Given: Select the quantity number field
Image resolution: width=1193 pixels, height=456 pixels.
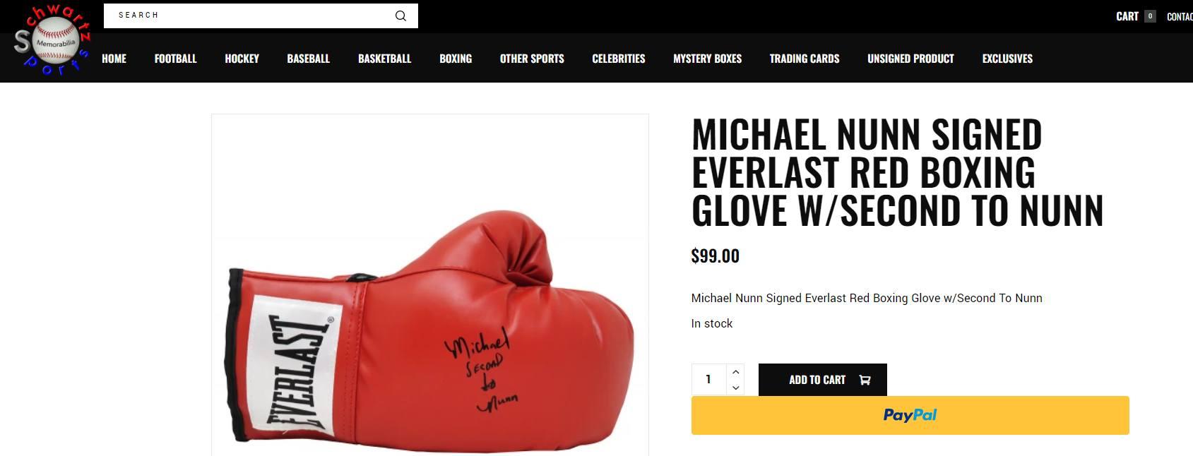Looking at the screenshot, I should click(708, 380).
